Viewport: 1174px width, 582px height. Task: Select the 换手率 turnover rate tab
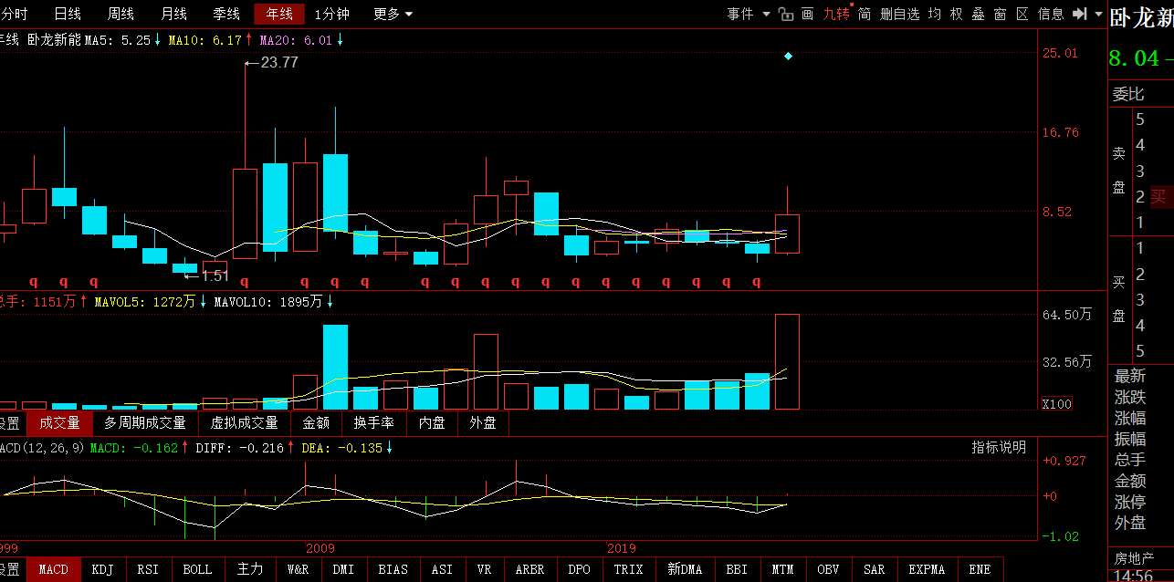(x=374, y=423)
